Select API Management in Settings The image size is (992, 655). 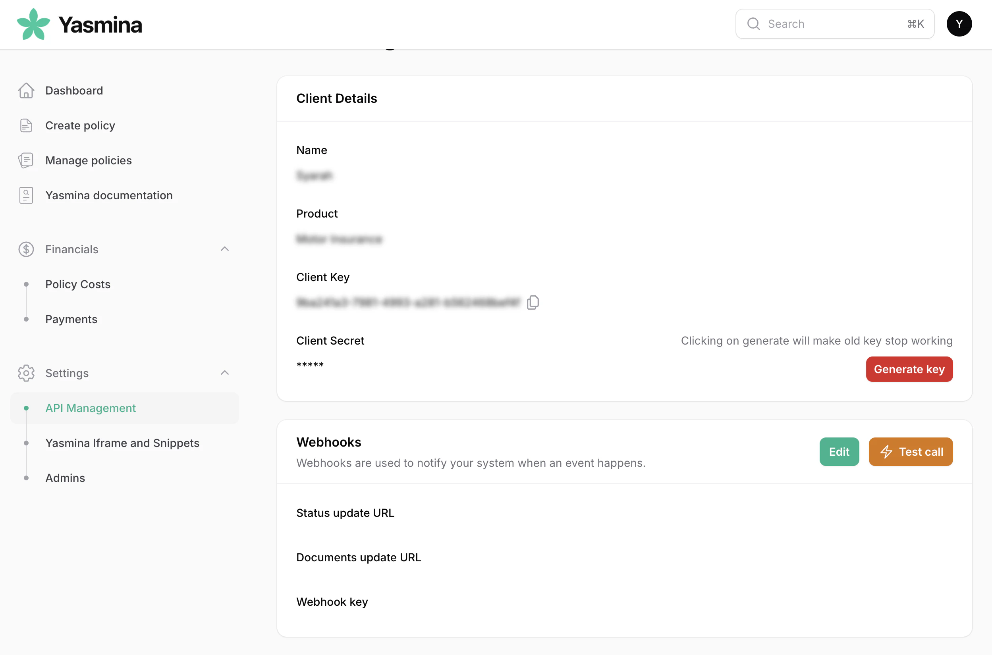click(x=125, y=408)
